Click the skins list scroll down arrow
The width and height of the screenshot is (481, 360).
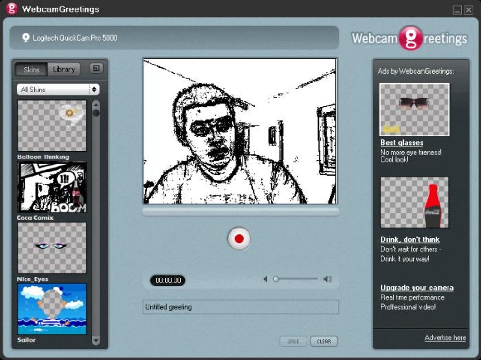tap(96, 340)
